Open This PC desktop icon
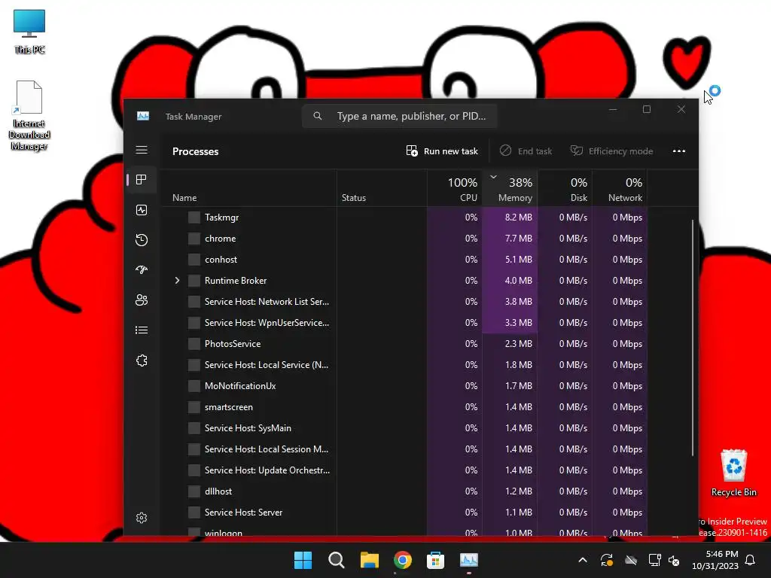The image size is (771, 578). [x=29, y=31]
